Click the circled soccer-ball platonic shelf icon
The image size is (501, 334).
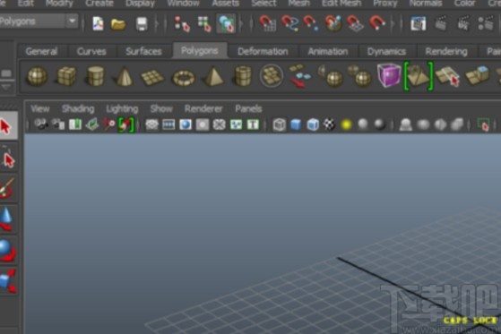271,76
